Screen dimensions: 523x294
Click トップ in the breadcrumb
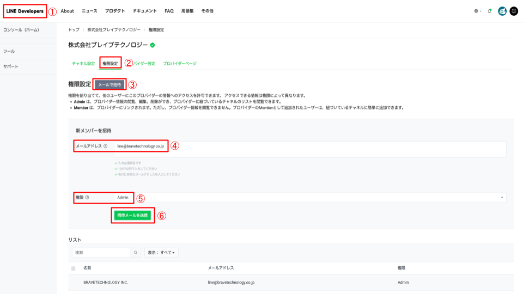[x=74, y=29]
